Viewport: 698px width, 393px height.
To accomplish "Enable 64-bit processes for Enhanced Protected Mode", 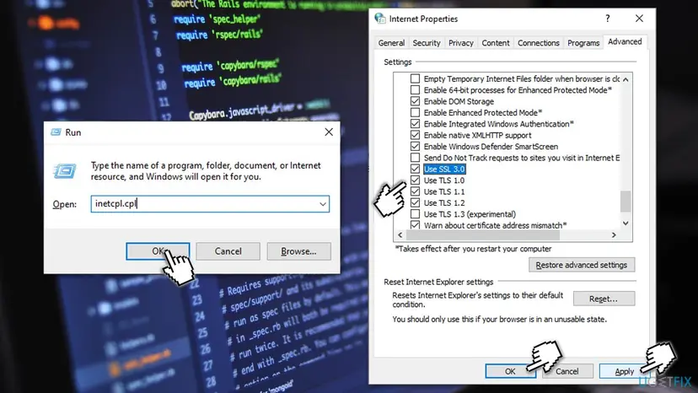I will coord(415,90).
